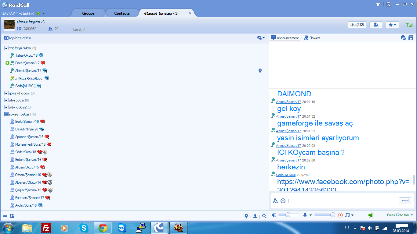Select user Taha/Okçu/16
The height and width of the screenshot is (234, 417).
26,55
